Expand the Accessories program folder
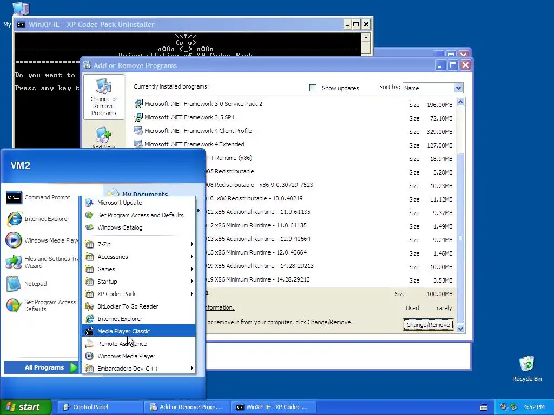The width and height of the screenshot is (554, 415). 138,257
